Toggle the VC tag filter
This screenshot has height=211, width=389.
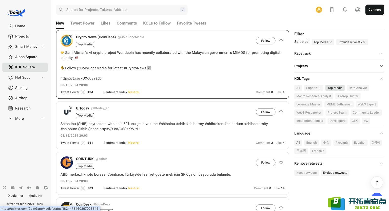click(366, 121)
